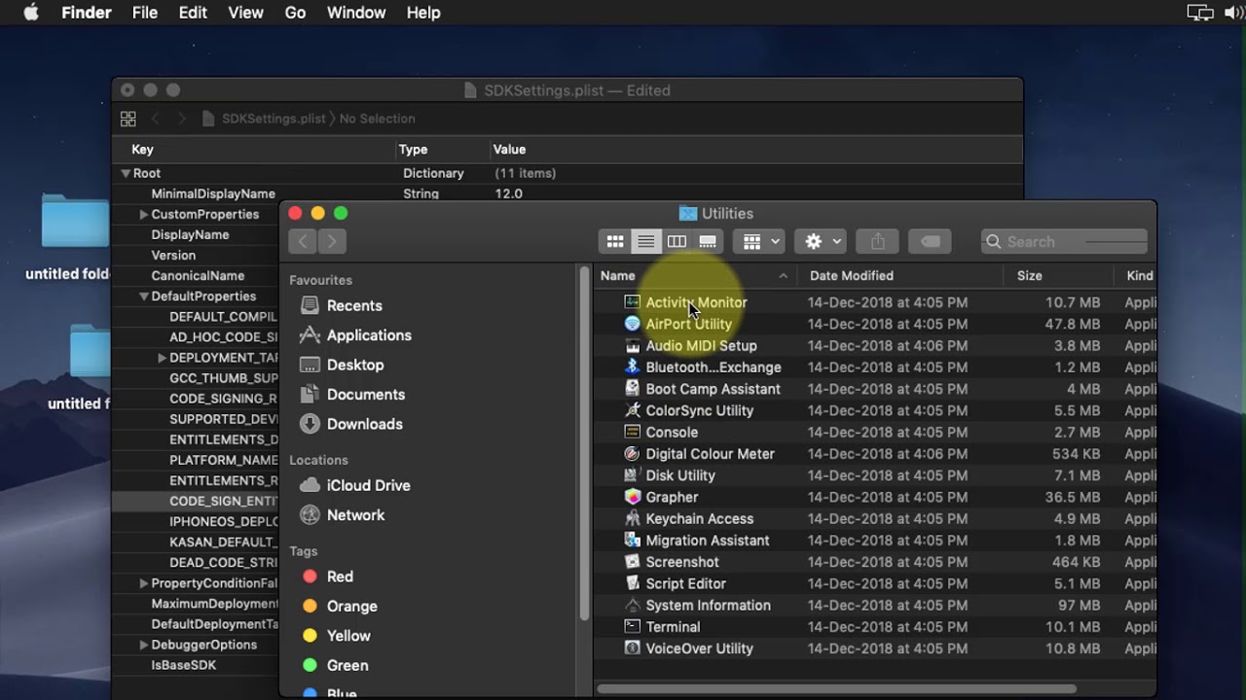Open Applications in Finder sidebar
Screen dimensions: 1246x700
pos(355,334)
